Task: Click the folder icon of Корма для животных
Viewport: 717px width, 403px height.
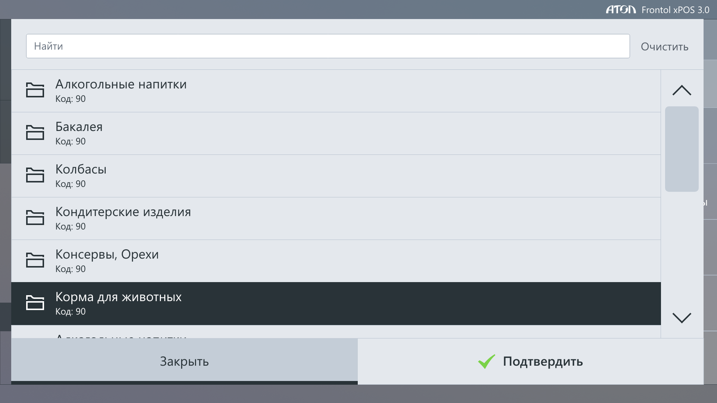Action: pos(35,303)
